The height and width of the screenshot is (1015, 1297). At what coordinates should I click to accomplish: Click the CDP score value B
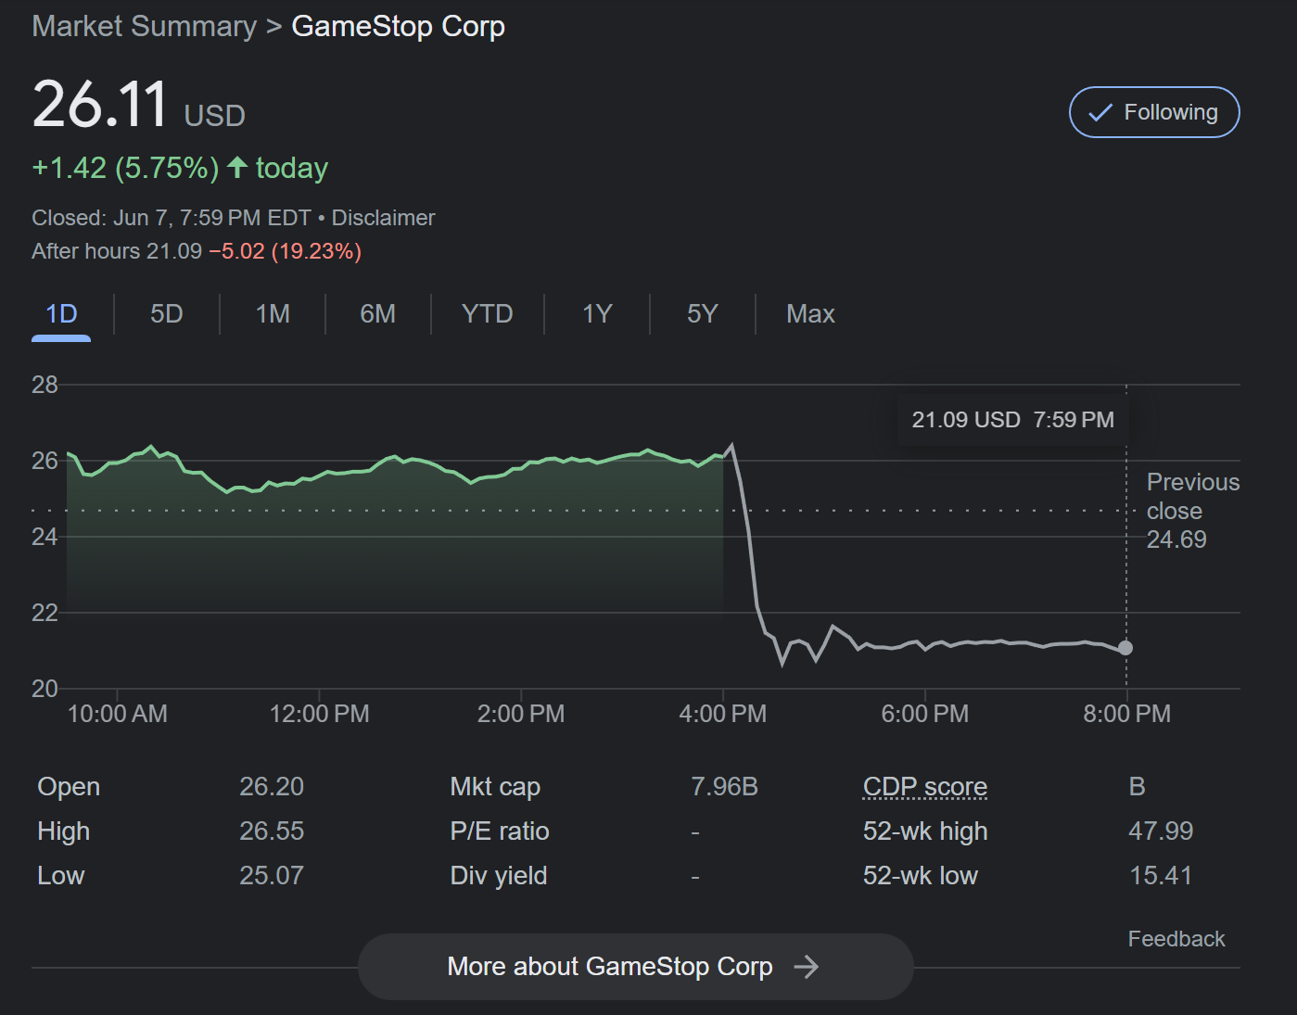click(1138, 787)
